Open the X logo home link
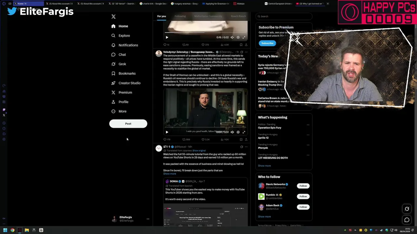The height and width of the screenshot is (234, 417). click(113, 17)
